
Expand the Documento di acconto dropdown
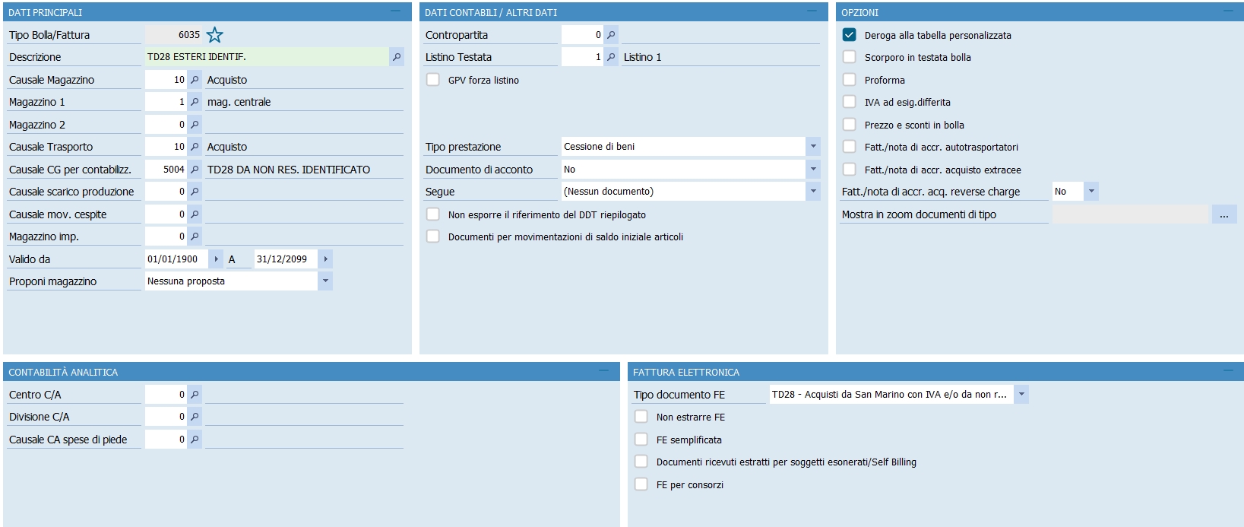click(x=813, y=170)
